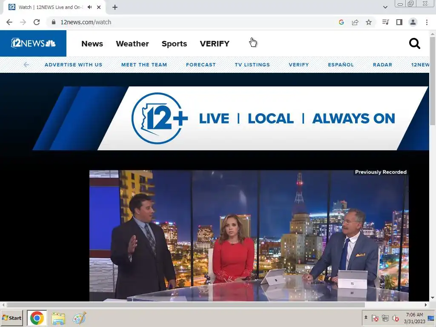
Task: Open the Advertise With Us link
Action: pyautogui.click(x=73, y=65)
